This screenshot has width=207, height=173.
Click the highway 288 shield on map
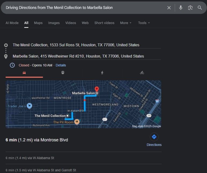click(149, 116)
